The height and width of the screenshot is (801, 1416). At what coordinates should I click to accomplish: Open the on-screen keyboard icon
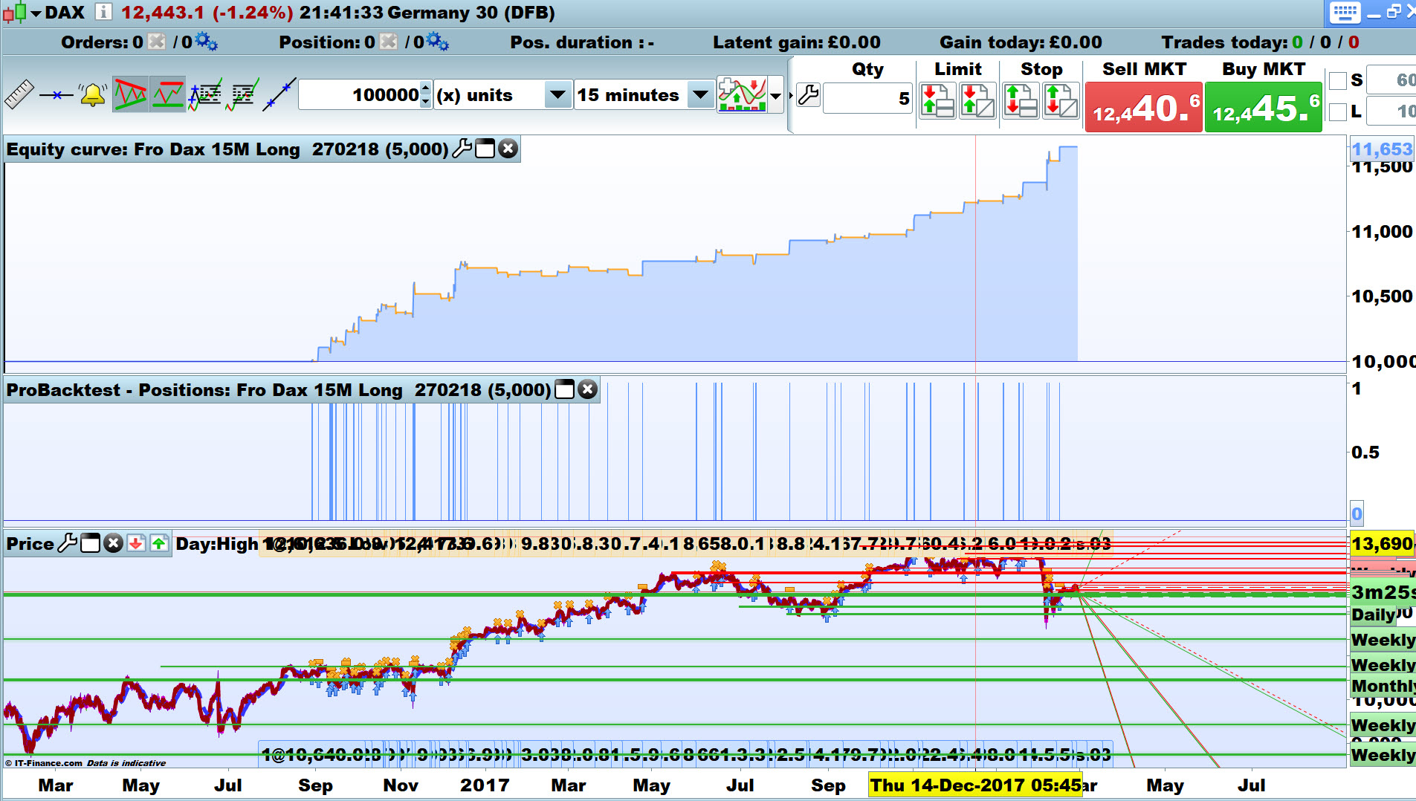pyautogui.click(x=1345, y=13)
